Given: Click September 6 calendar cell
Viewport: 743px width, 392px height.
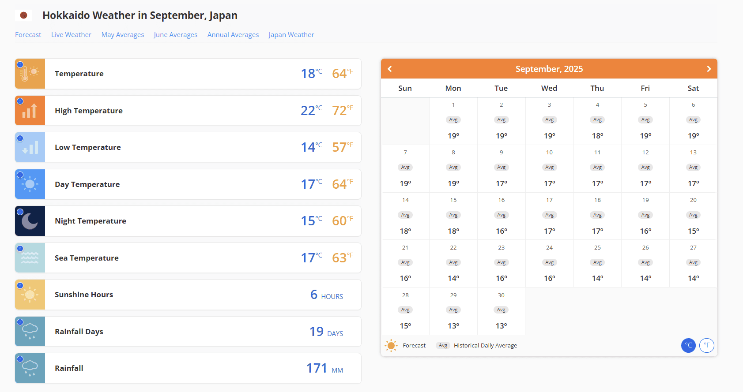Looking at the screenshot, I should pyautogui.click(x=694, y=121).
